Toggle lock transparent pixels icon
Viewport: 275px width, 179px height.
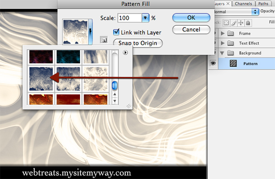(226, 23)
